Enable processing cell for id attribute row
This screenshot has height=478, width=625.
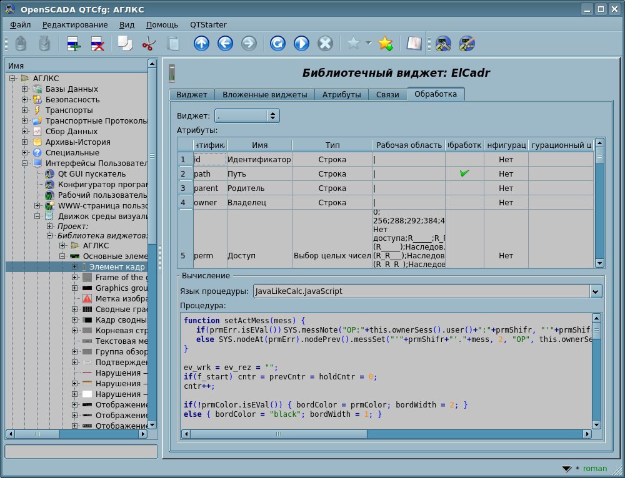click(464, 160)
